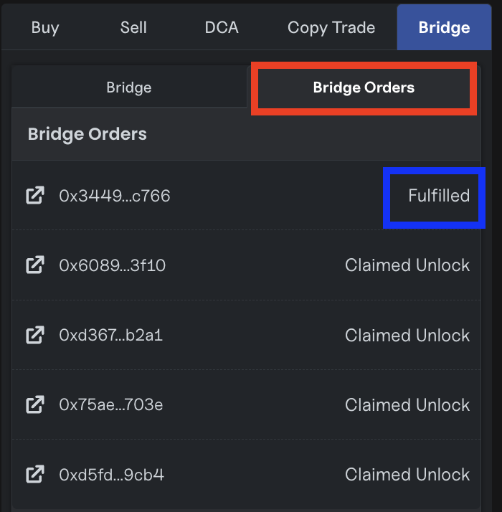Select the Bridge Orders sub-tab
The height and width of the screenshot is (512, 502).
[364, 88]
